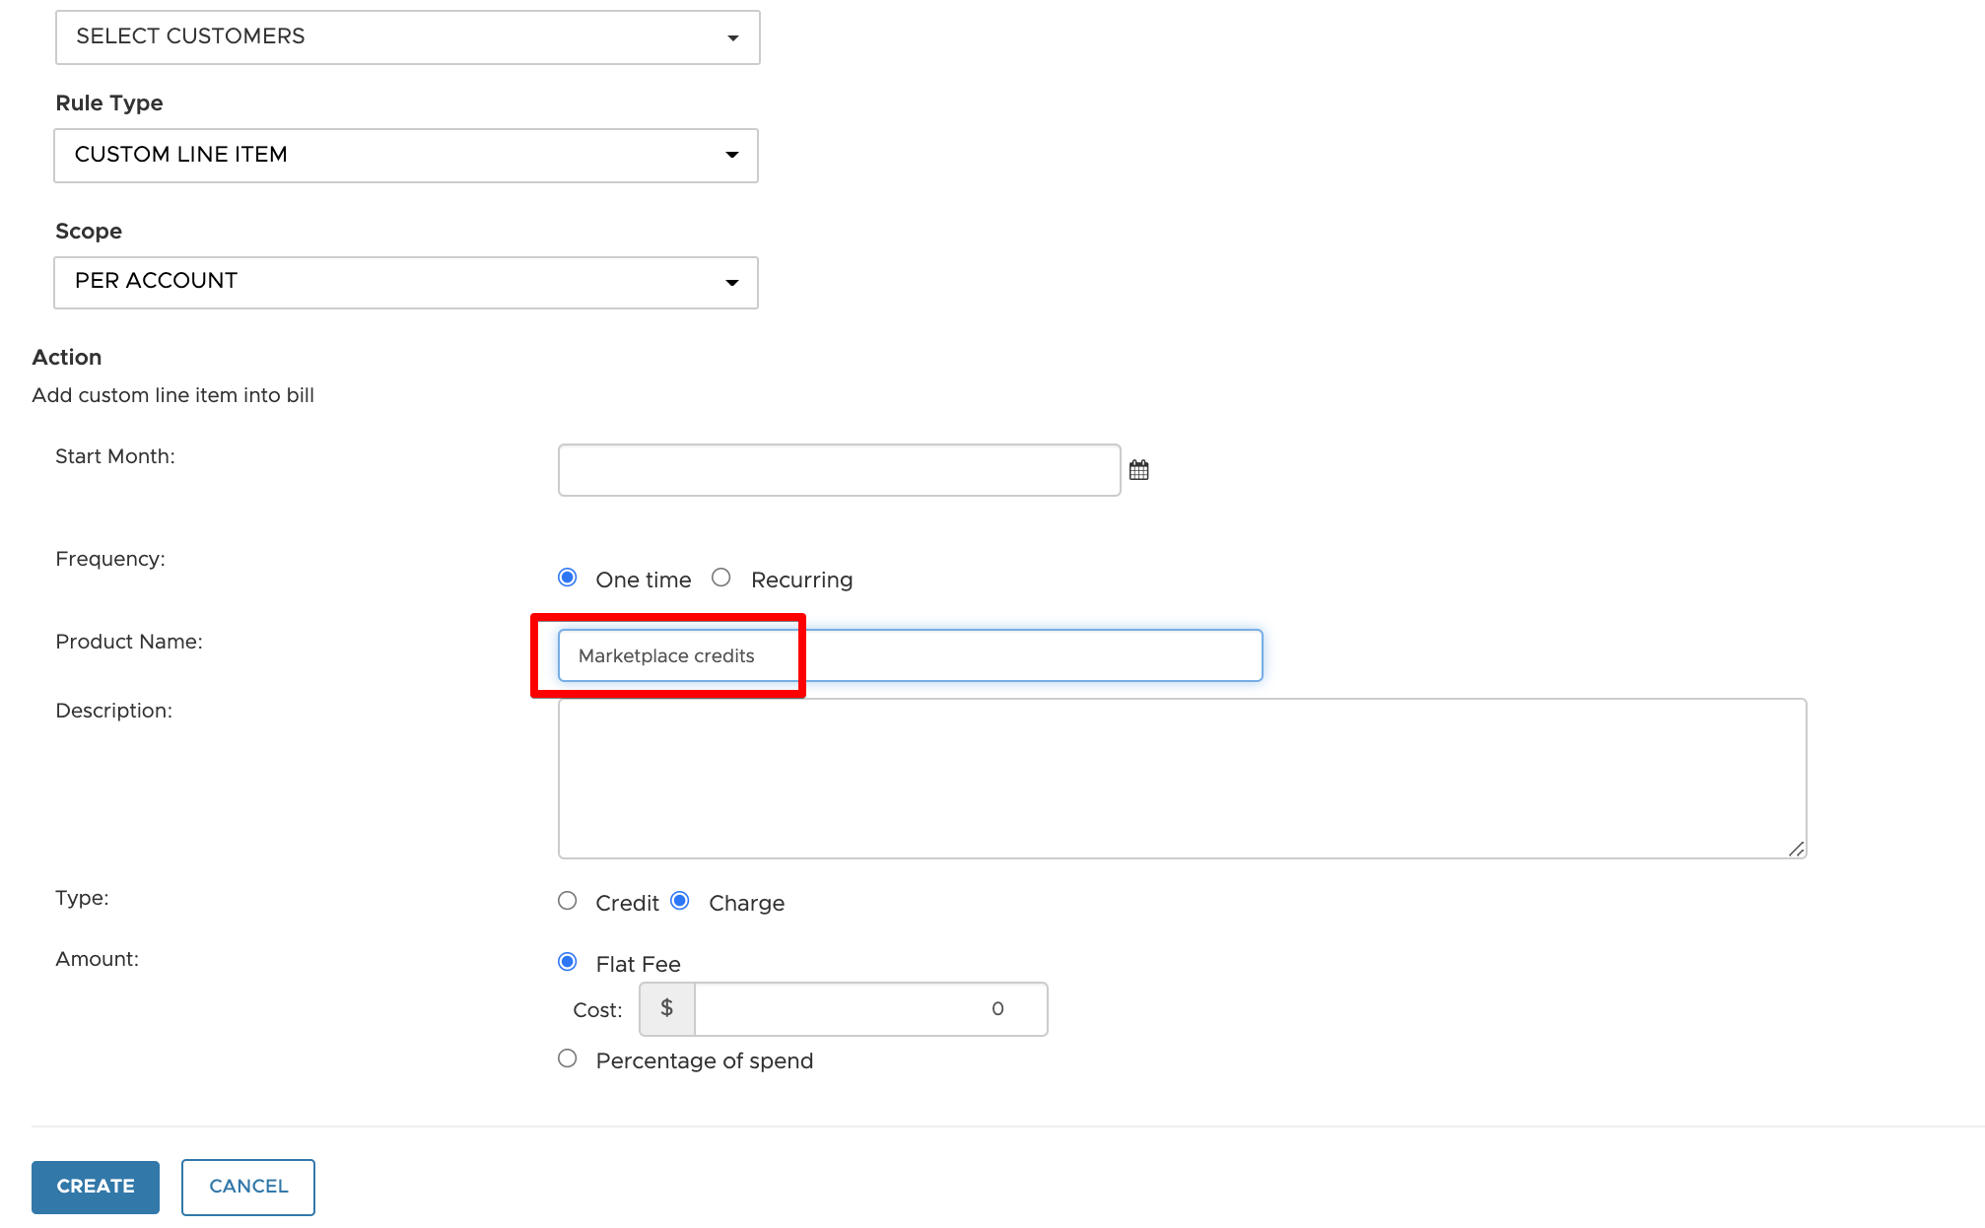1985x1228 pixels.
Task: Click inside the Description text area
Action: click(1181, 779)
